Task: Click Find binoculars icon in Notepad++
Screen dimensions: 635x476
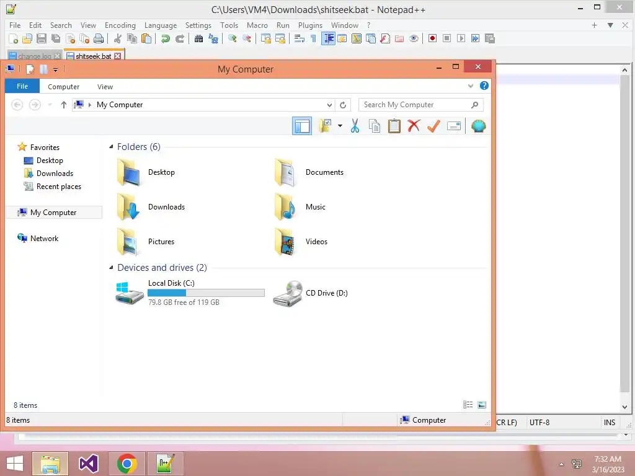Action: 198,38
